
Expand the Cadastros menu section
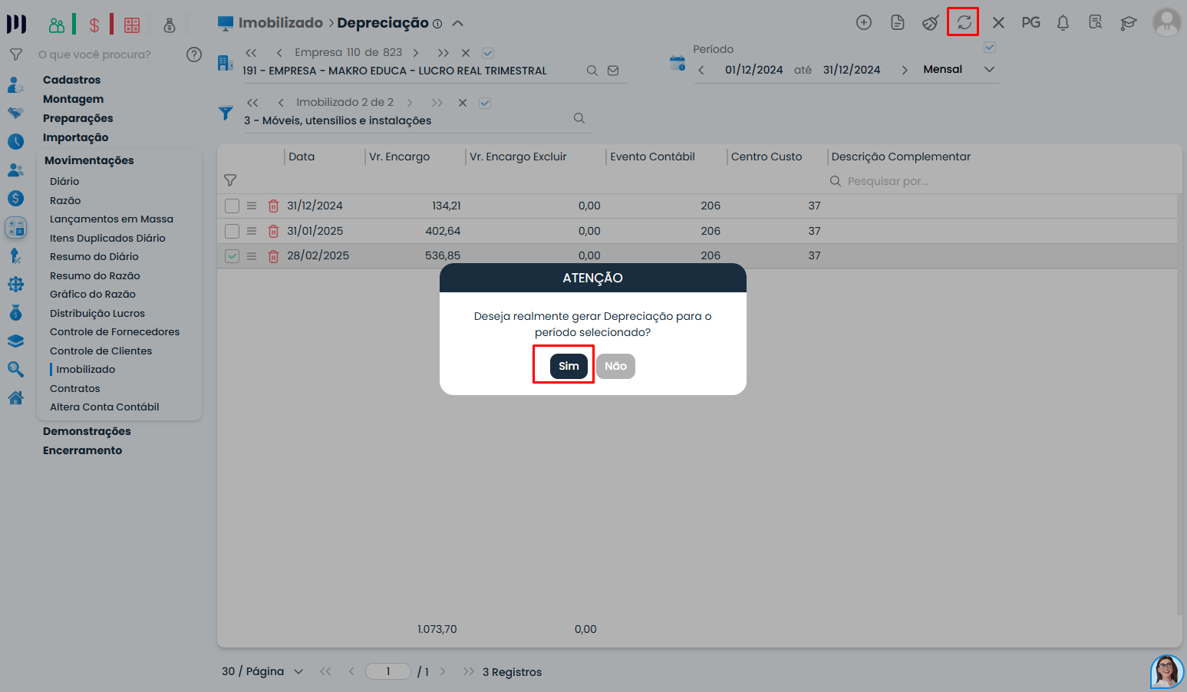point(71,80)
